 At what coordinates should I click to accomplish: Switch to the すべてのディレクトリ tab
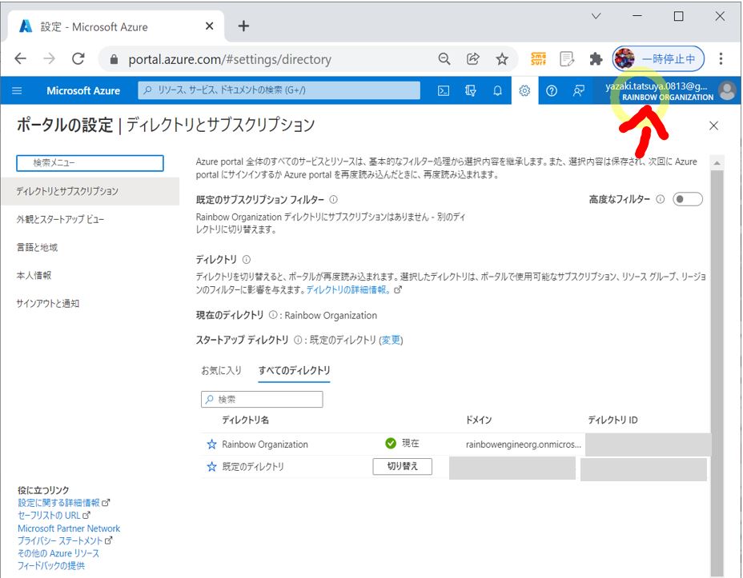pos(295,370)
